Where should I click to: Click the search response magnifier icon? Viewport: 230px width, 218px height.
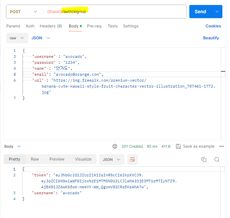(x=217, y=160)
